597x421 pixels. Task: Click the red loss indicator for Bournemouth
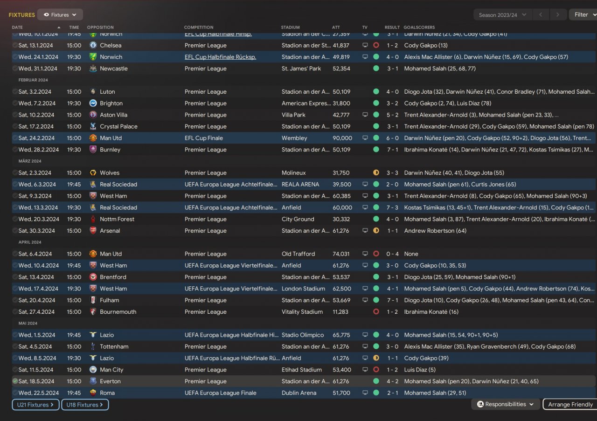point(376,312)
